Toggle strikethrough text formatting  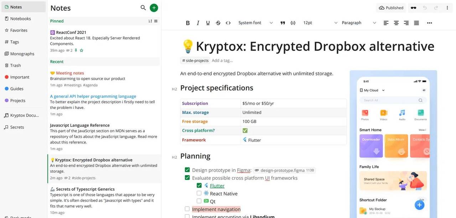[218, 23]
